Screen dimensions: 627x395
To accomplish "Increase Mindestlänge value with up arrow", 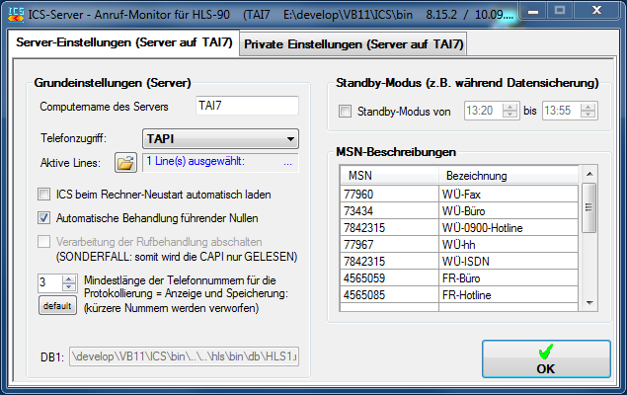I will coord(68,278).
